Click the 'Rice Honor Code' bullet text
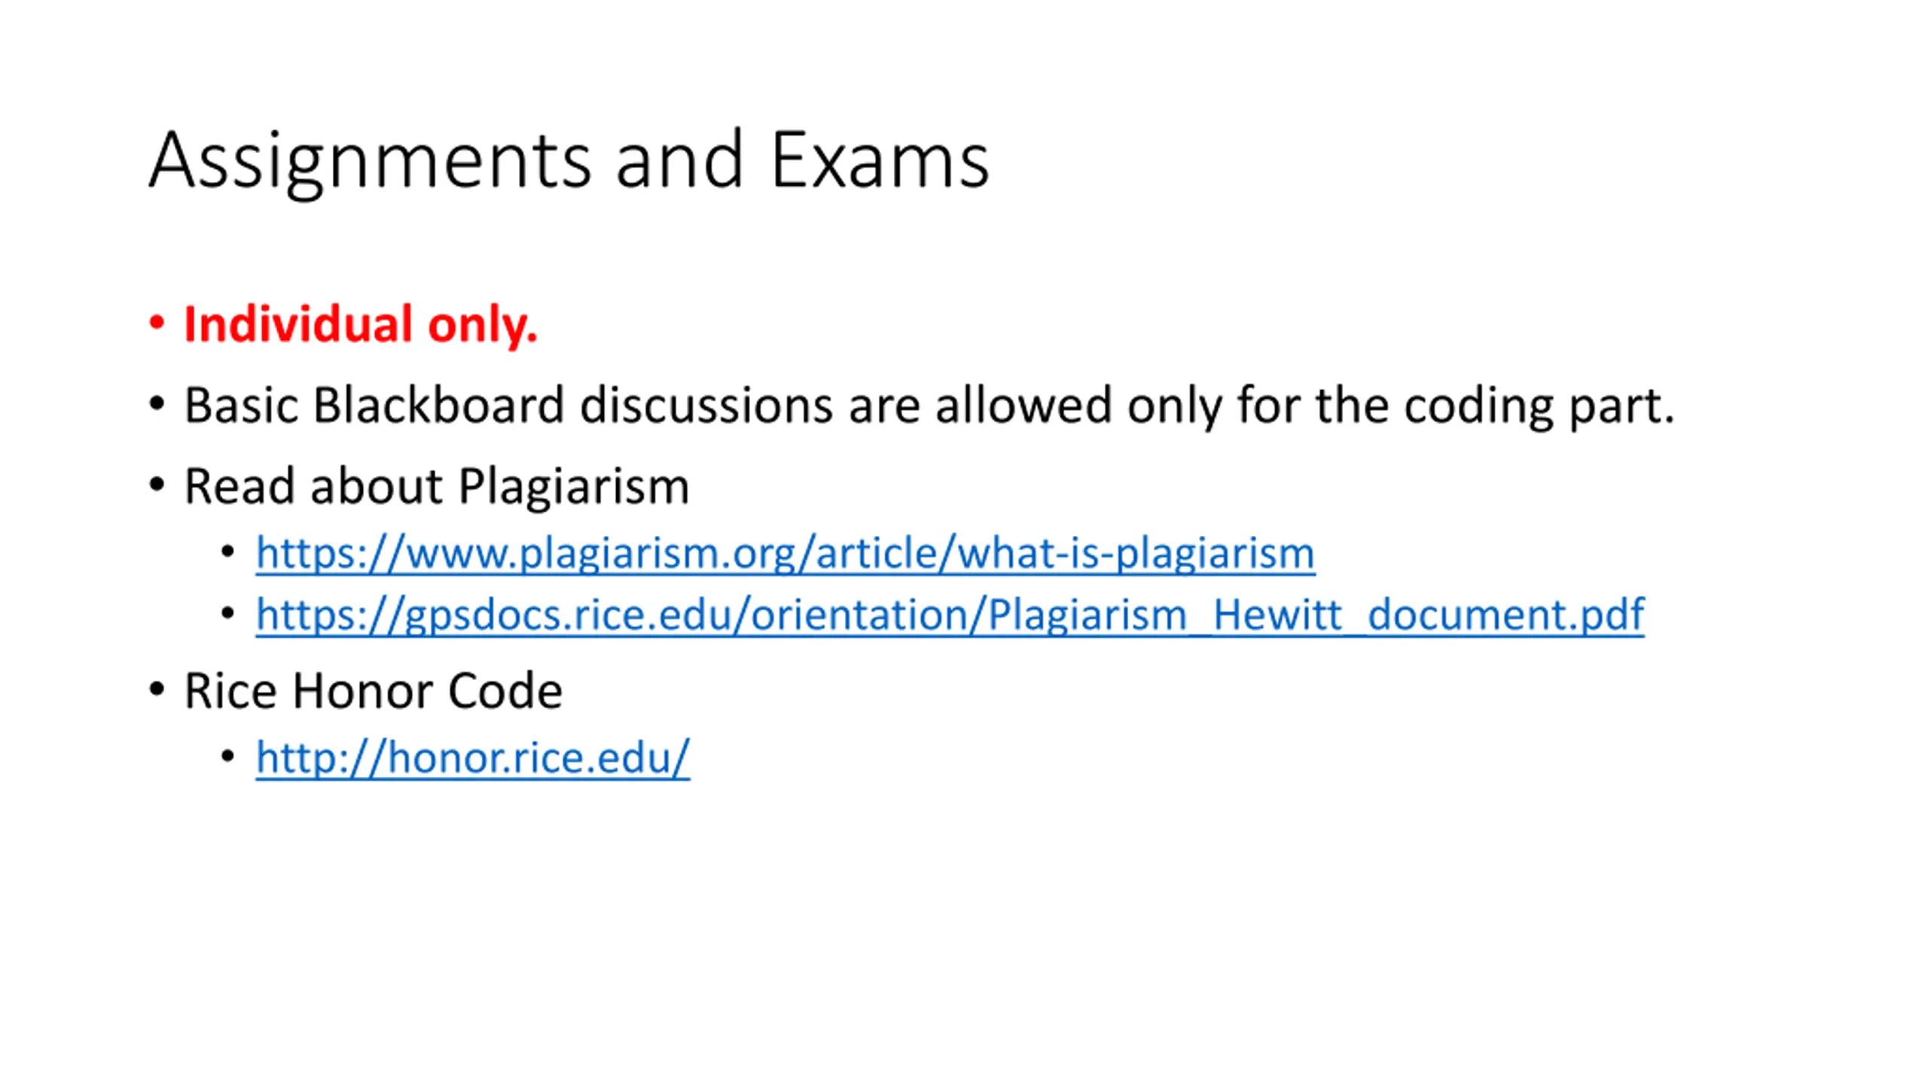 pos(373,691)
